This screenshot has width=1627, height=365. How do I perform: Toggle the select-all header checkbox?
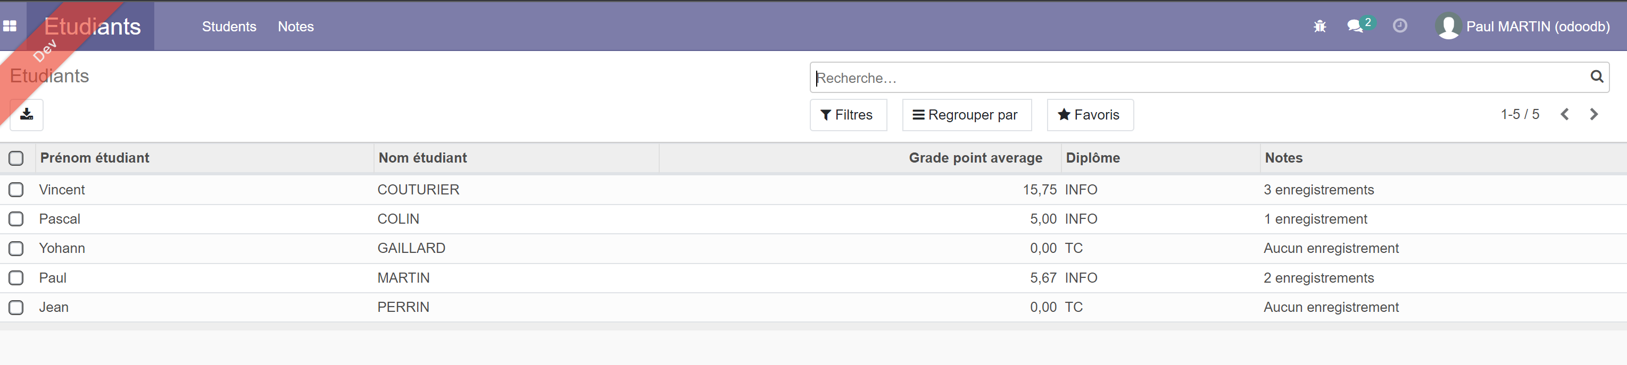point(16,158)
